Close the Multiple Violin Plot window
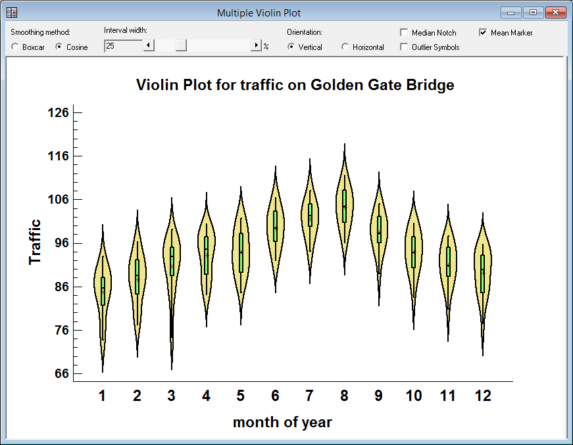Viewport: 573px width, 445px height. pyautogui.click(x=555, y=12)
